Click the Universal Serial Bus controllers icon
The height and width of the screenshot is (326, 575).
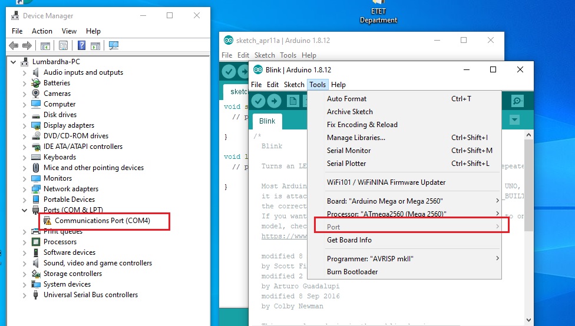[x=35, y=295]
